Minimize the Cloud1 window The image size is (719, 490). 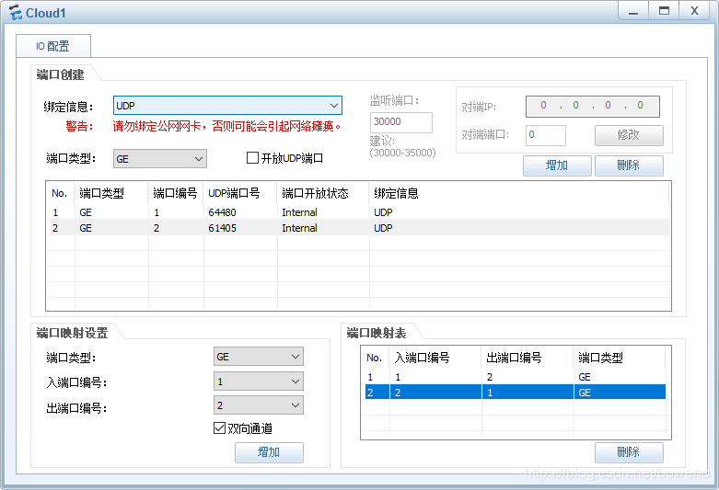coord(633,11)
